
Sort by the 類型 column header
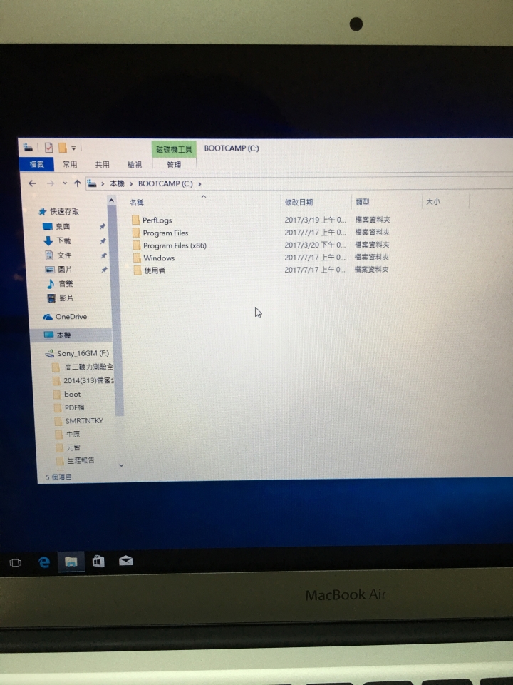pos(362,202)
